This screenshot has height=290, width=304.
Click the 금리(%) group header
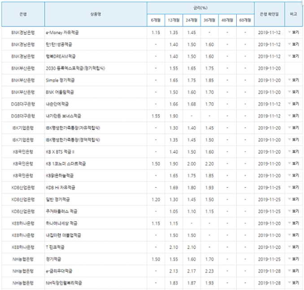click(200, 8)
